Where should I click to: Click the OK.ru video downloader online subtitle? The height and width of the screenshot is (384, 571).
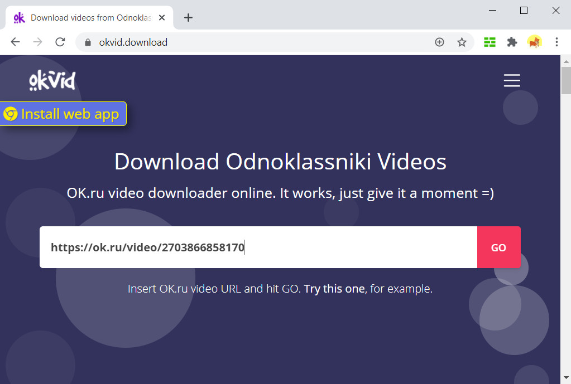point(280,193)
